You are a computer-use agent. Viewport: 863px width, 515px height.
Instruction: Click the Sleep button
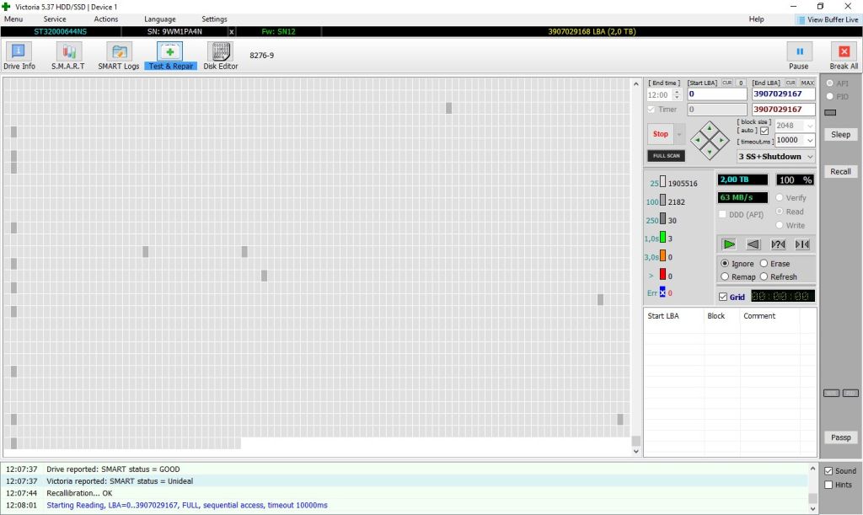pos(840,135)
